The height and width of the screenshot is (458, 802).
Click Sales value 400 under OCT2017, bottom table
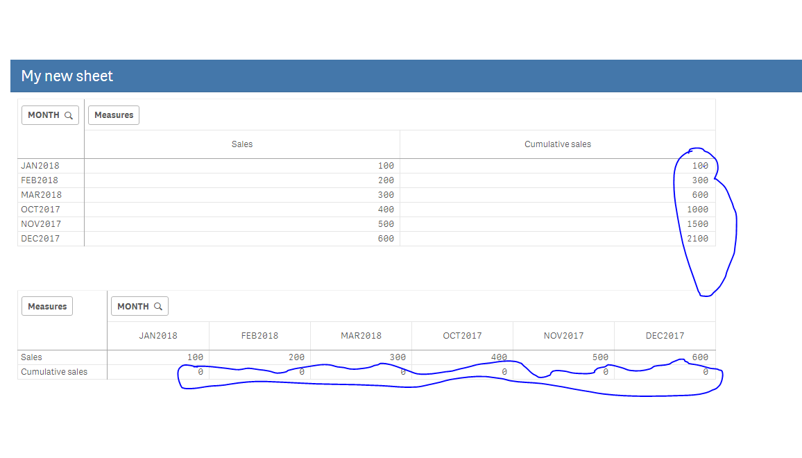pos(500,357)
